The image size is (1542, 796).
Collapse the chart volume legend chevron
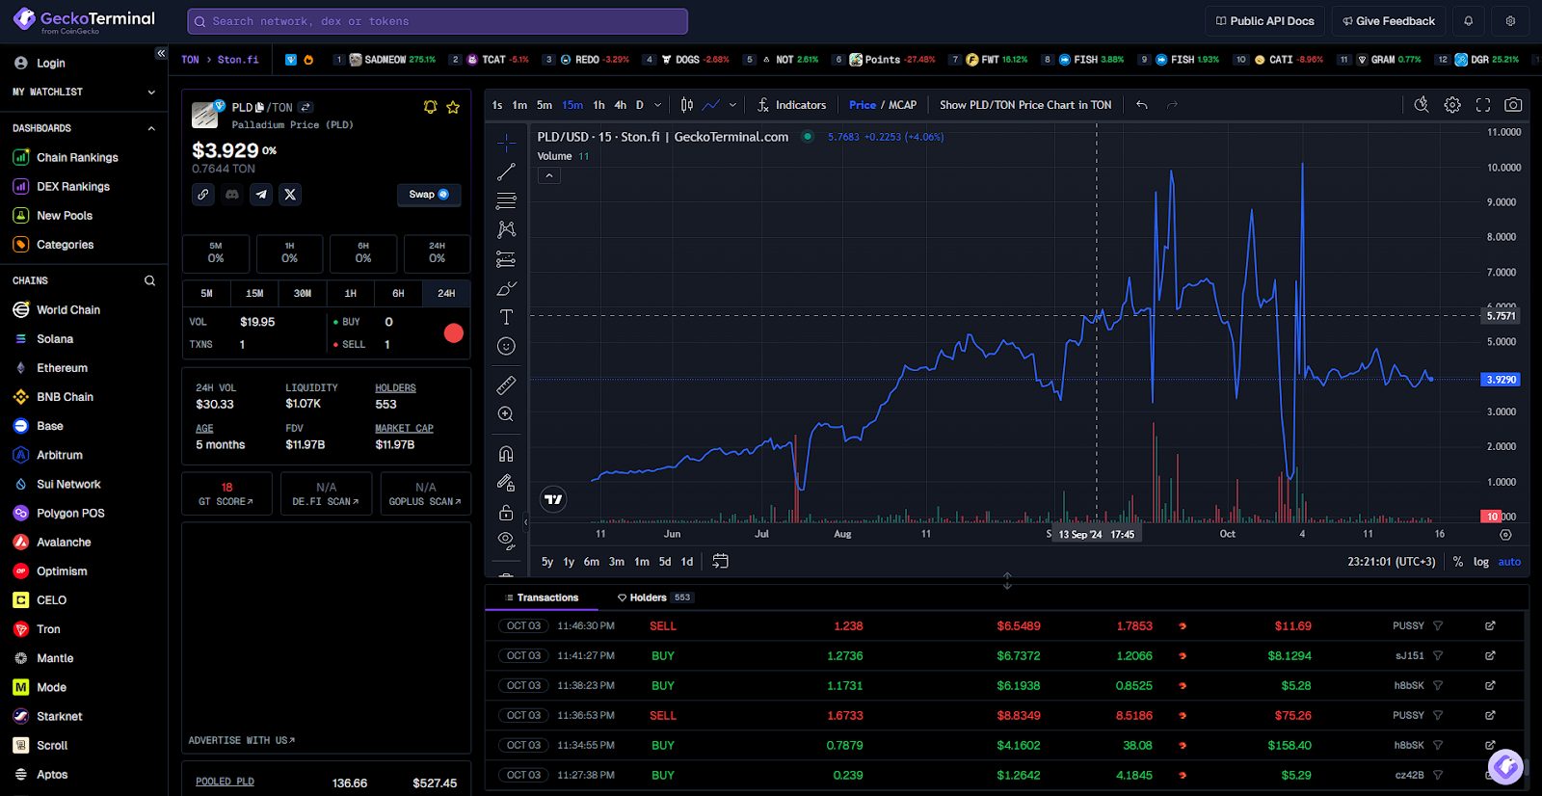(548, 175)
